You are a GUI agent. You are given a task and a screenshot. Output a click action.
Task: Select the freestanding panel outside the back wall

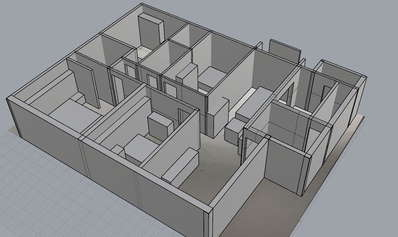[x=285, y=51]
